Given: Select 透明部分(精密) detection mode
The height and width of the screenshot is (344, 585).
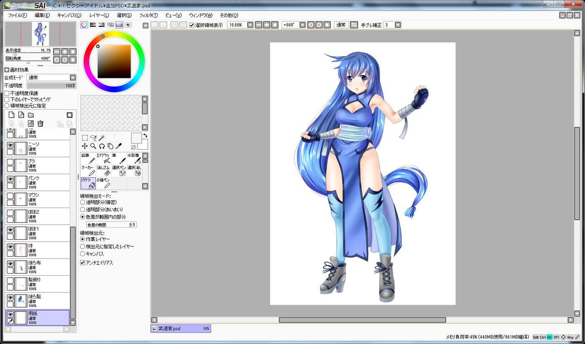Looking at the screenshot, I should point(83,202).
